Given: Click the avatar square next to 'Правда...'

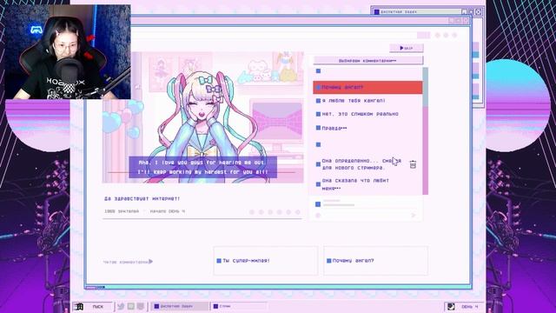Looking at the screenshot, I should 318,128.
